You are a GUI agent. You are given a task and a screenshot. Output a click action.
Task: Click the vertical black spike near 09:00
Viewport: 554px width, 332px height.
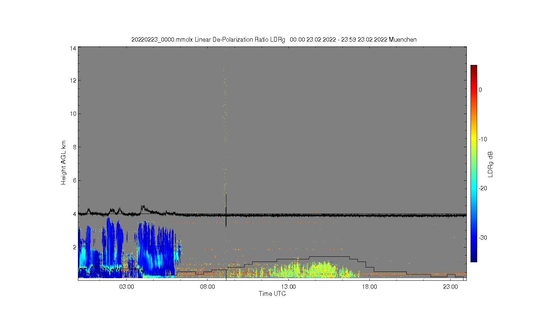pos(226,210)
